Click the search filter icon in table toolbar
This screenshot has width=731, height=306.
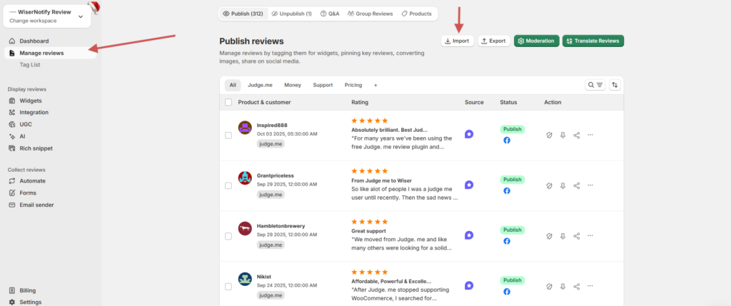coord(595,85)
